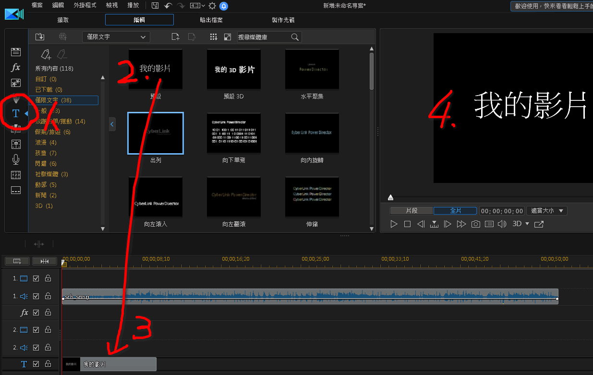Open the Subtitle Room sidebar icon

[16, 190]
